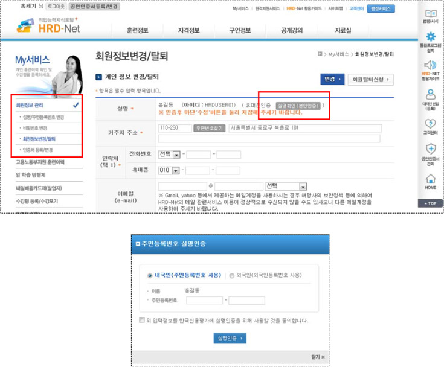Go to HOME via house icon

click(431, 179)
